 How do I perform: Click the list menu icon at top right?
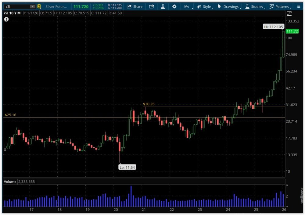(x=299, y=6)
